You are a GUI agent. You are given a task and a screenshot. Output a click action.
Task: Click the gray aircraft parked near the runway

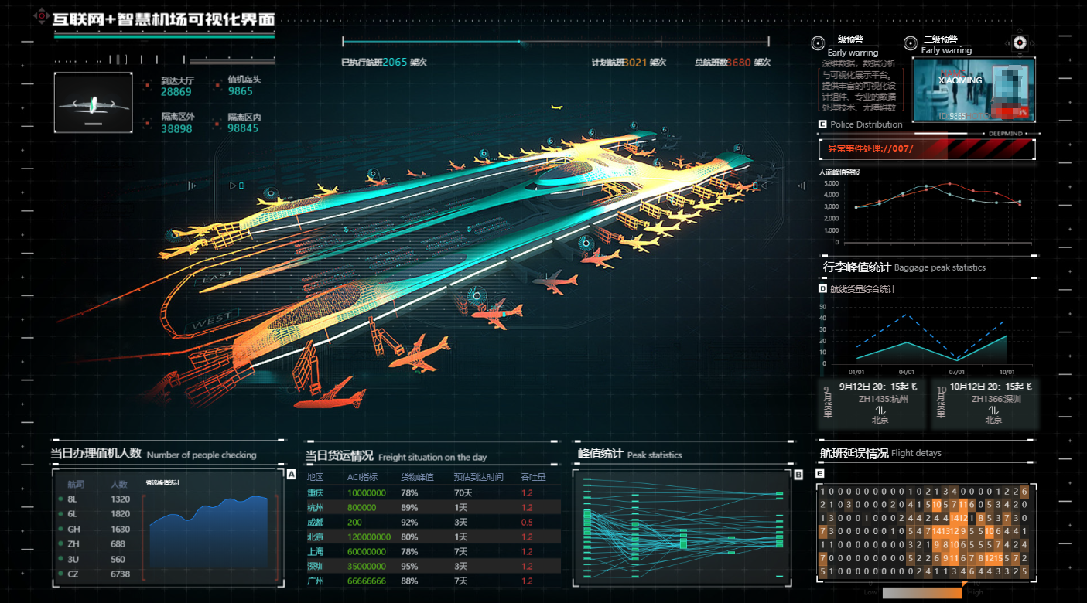(x=555, y=282)
